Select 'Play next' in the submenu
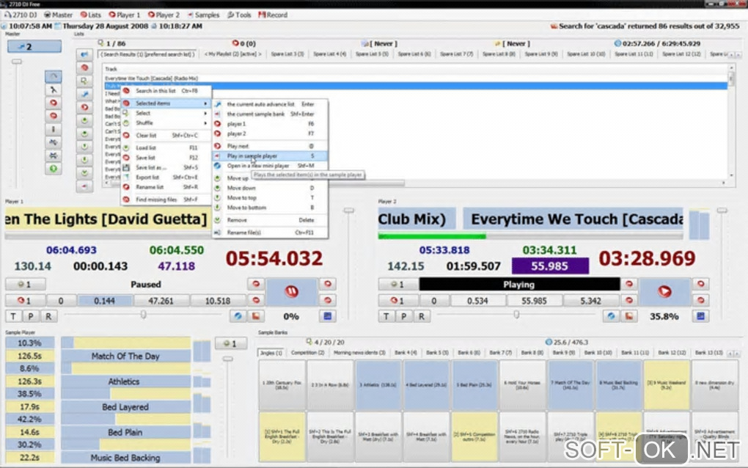The width and height of the screenshot is (748, 468). tap(238, 146)
